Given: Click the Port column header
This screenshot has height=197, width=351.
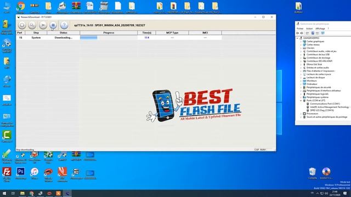Looking at the screenshot, I should (20, 33).
